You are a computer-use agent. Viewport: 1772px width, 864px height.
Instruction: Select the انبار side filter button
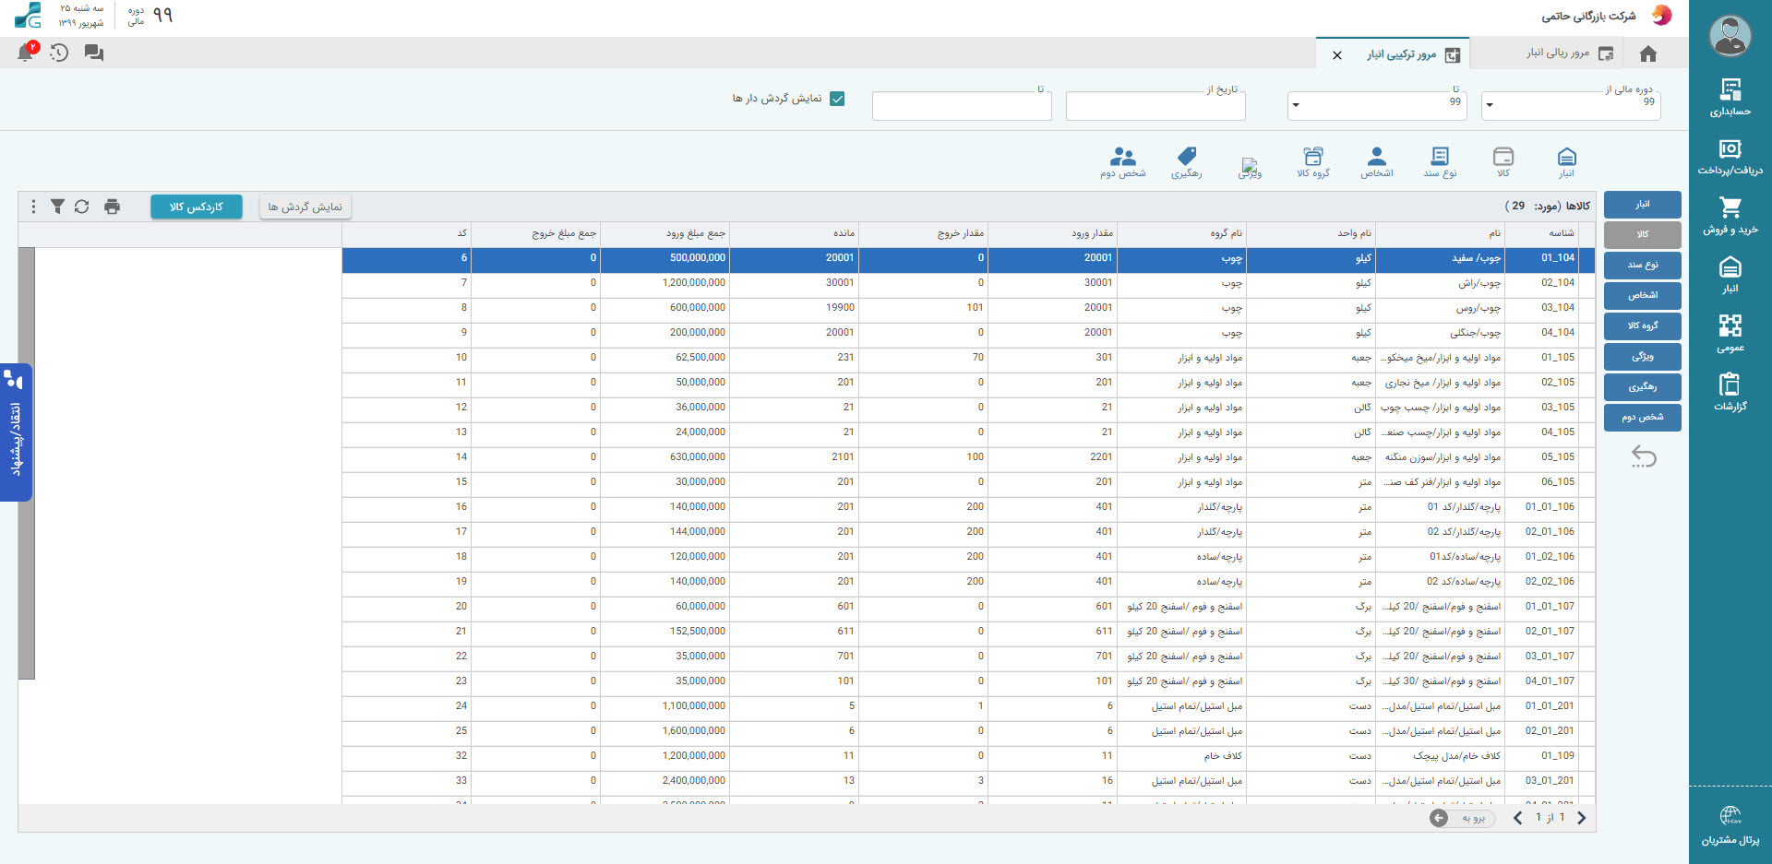pos(1643,205)
